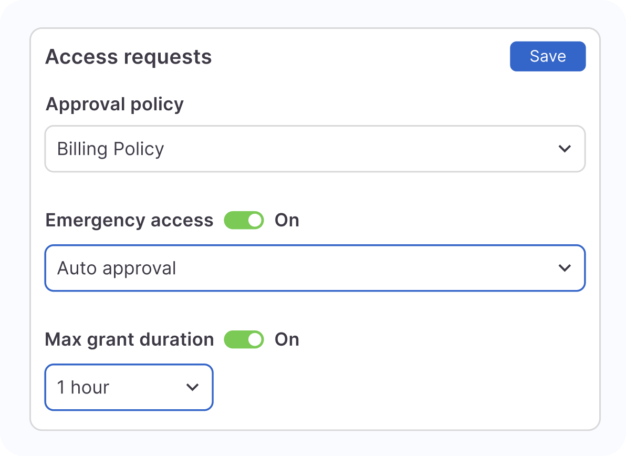Open the Billing Policy approval dropdown
Screen dimensions: 626x456
315,149
